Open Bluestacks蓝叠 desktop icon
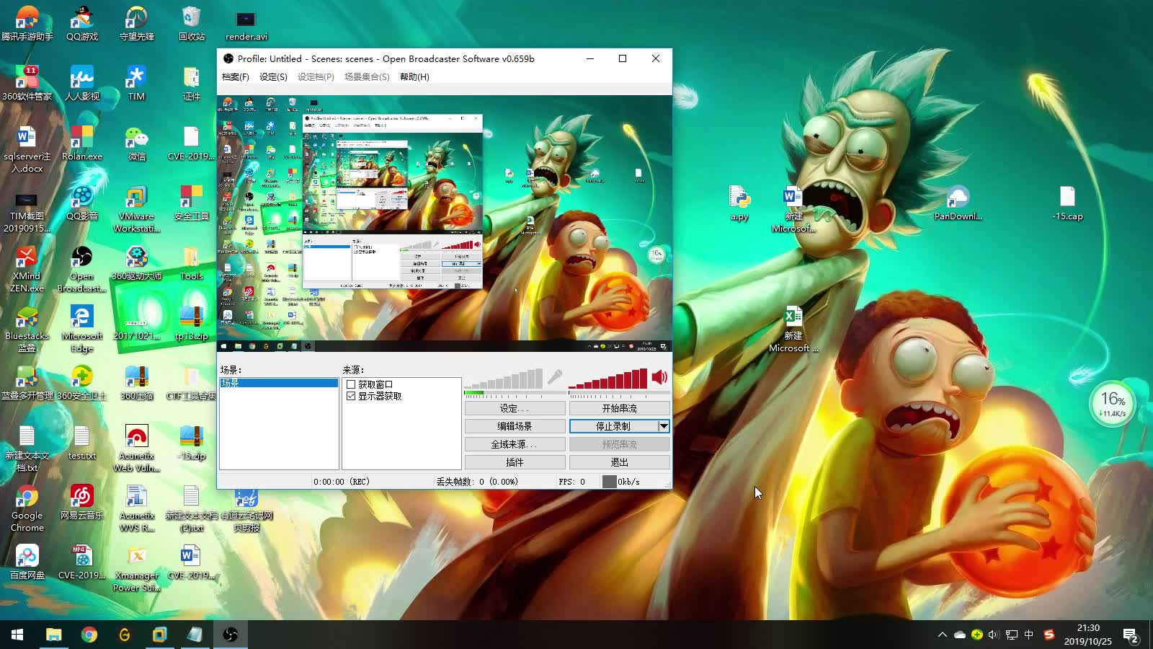The width and height of the screenshot is (1153, 649). [27, 329]
